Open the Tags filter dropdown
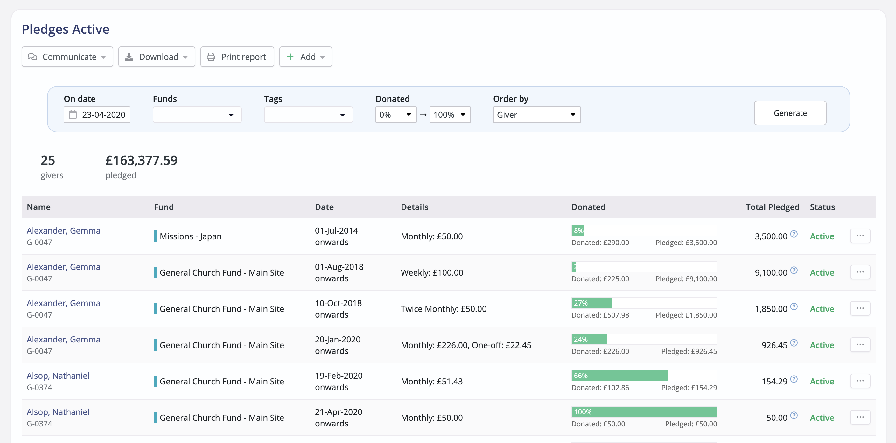This screenshot has width=896, height=443. click(308, 115)
